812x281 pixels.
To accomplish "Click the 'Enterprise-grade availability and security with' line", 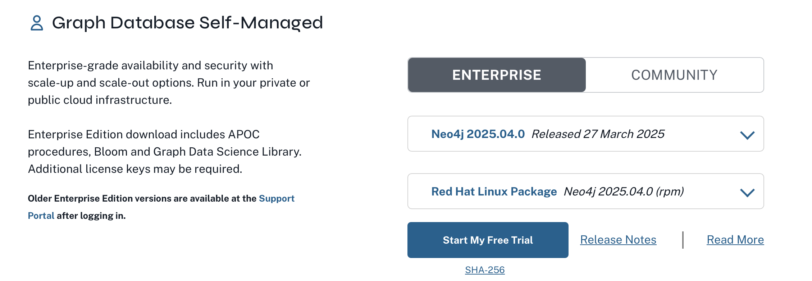I will pos(150,65).
